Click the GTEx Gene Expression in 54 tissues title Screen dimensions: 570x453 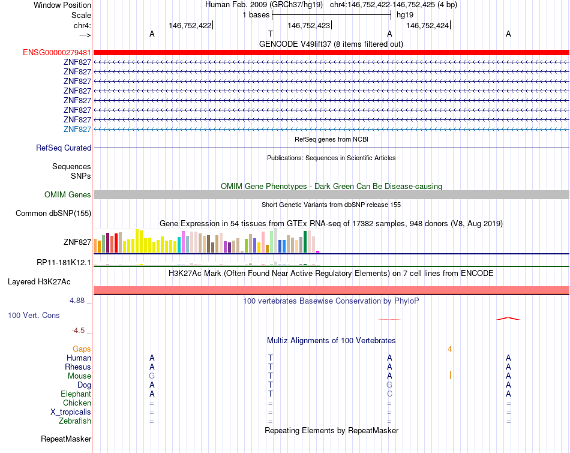coord(331,224)
